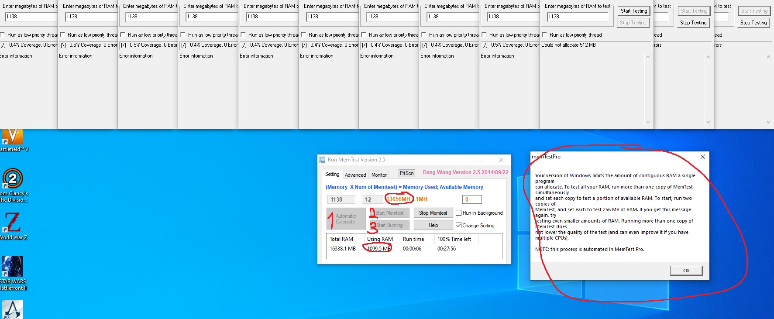Open Help in Run MemTest

coord(433,225)
